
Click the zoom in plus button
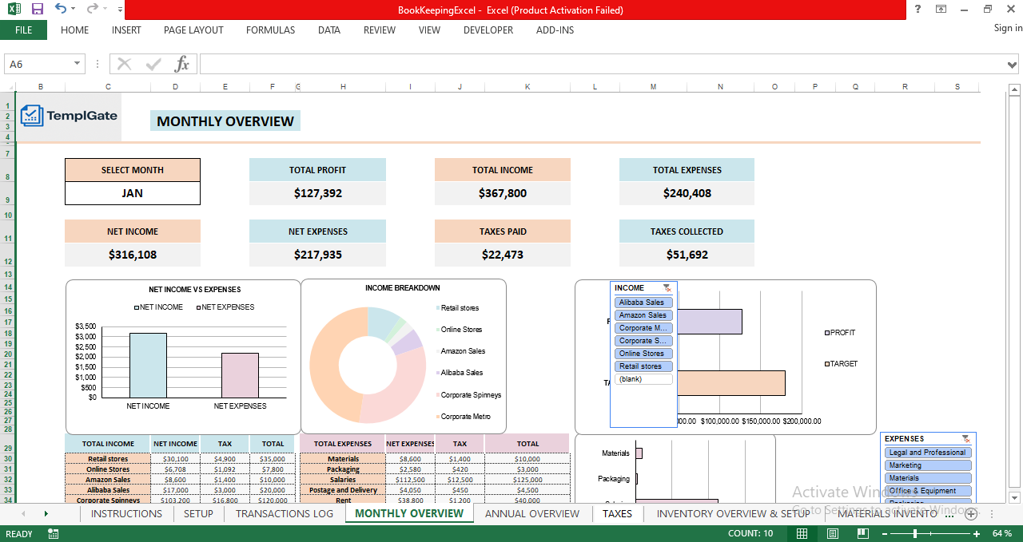(976, 533)
